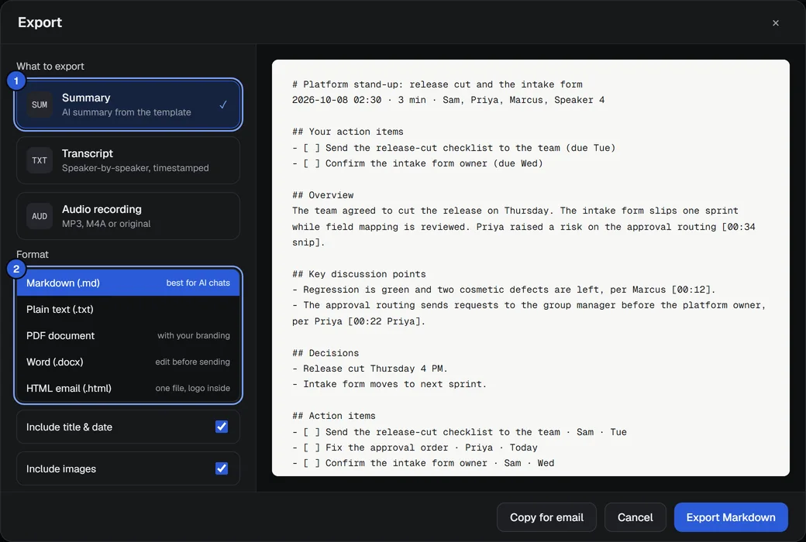Choose HTML email (.html) format
The height and width of the screenshot is (542, 806).
coord(128,388)
